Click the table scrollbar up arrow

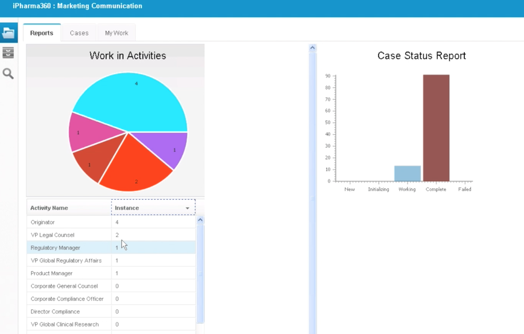pos(200,219)
